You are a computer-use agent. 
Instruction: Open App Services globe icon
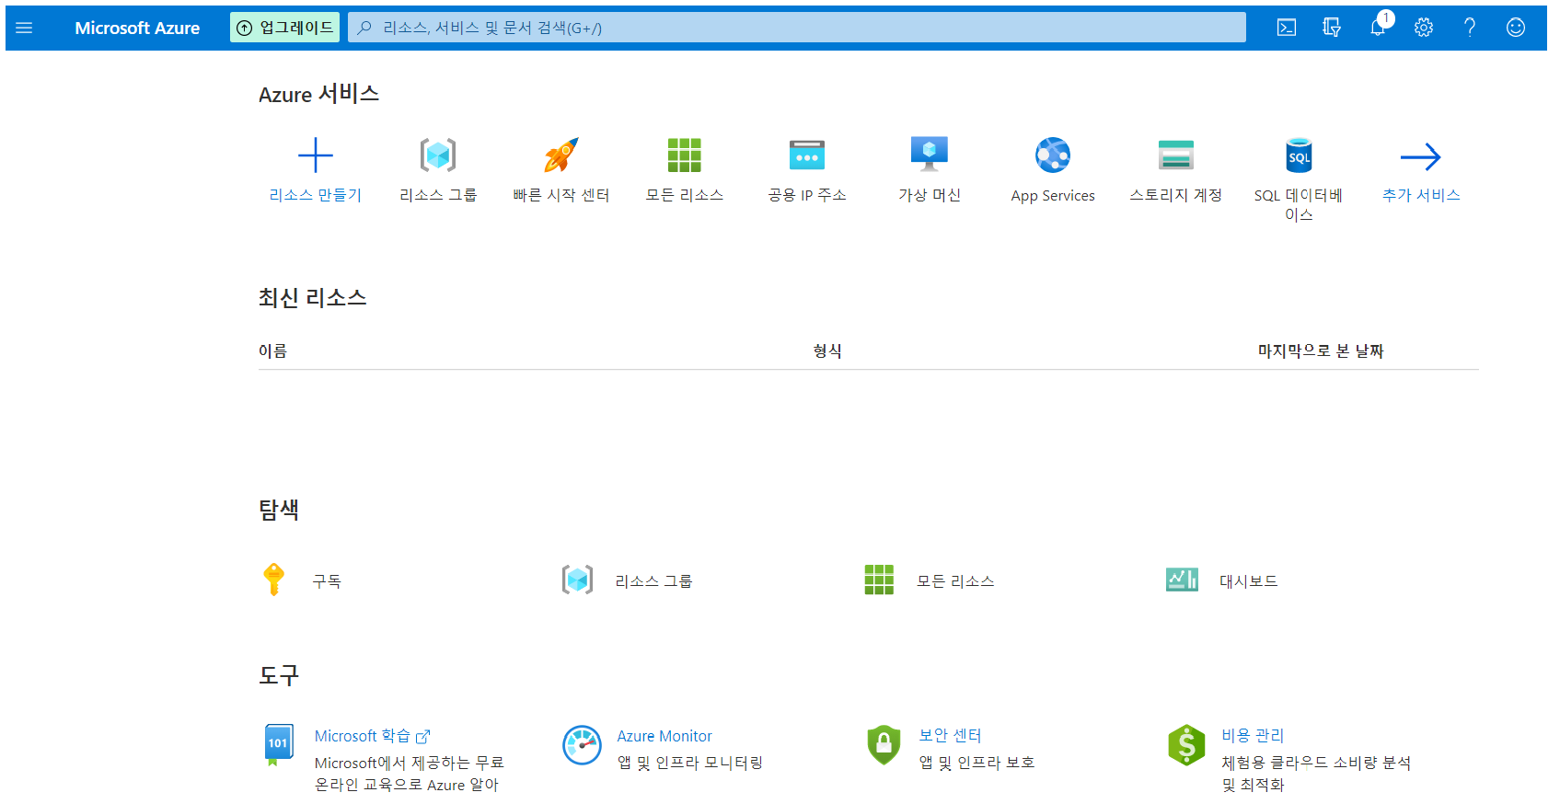[x=1053, y=155]
